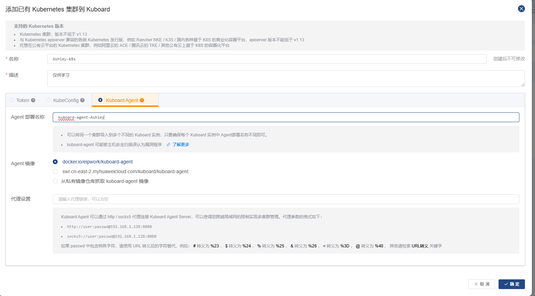The width and height of the screenshot is (535, 296).
Task: Click the 创建后不可修改 hint text
Action: click(509, 59)
